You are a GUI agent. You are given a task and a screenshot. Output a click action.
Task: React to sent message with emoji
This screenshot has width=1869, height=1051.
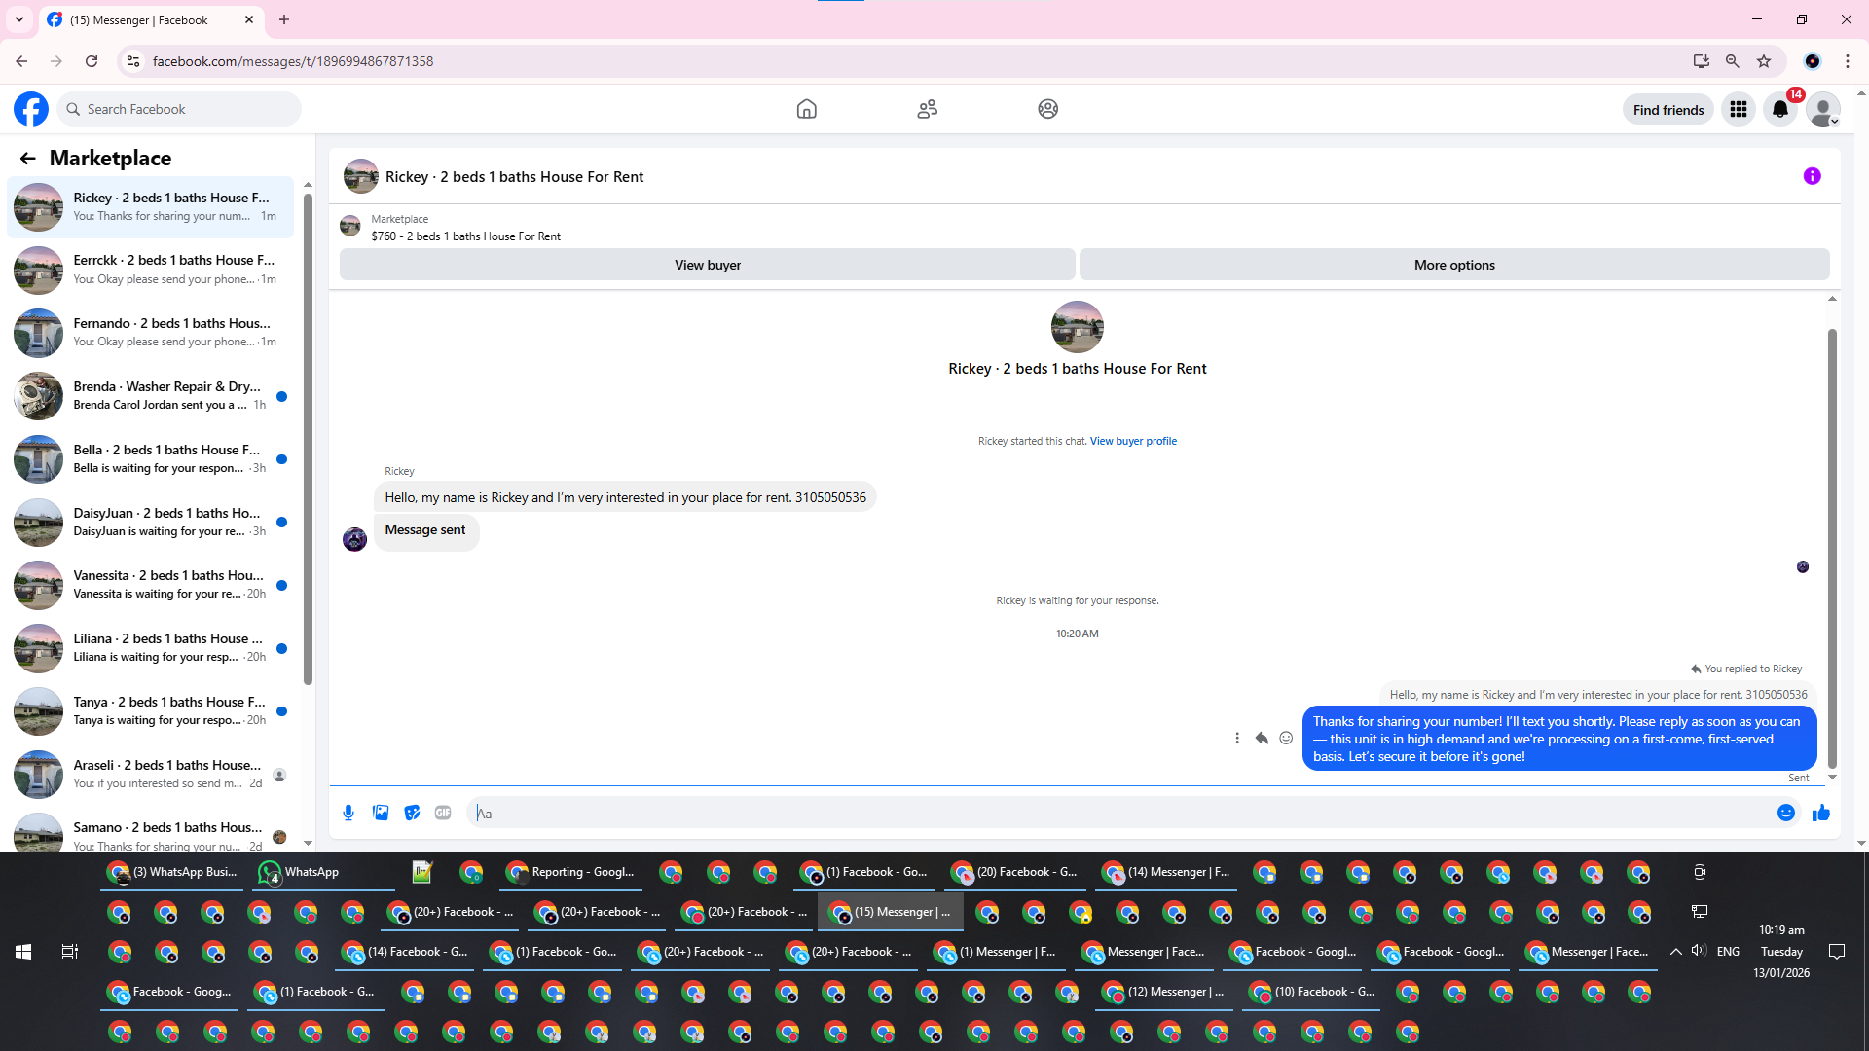click(1286, 738)
